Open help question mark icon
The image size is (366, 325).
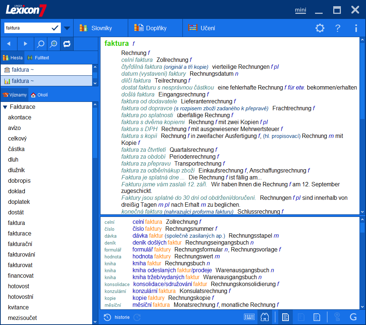click(338, 28)
